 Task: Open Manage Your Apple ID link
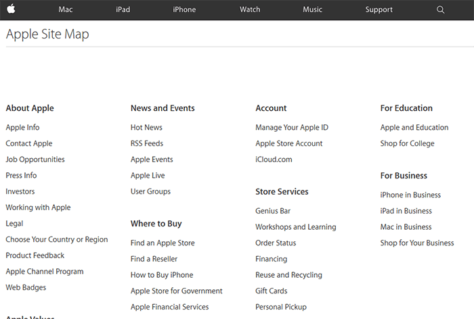tap(292, 128)
